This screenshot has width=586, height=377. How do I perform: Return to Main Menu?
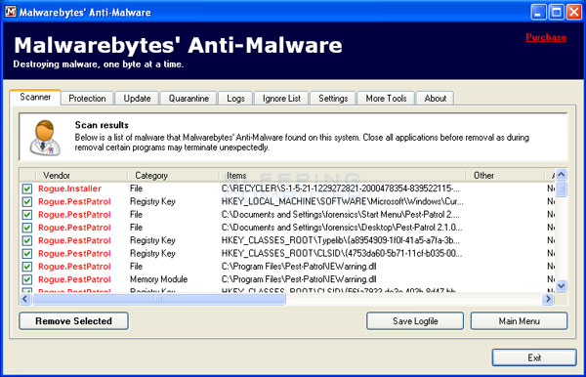(520, 321)
